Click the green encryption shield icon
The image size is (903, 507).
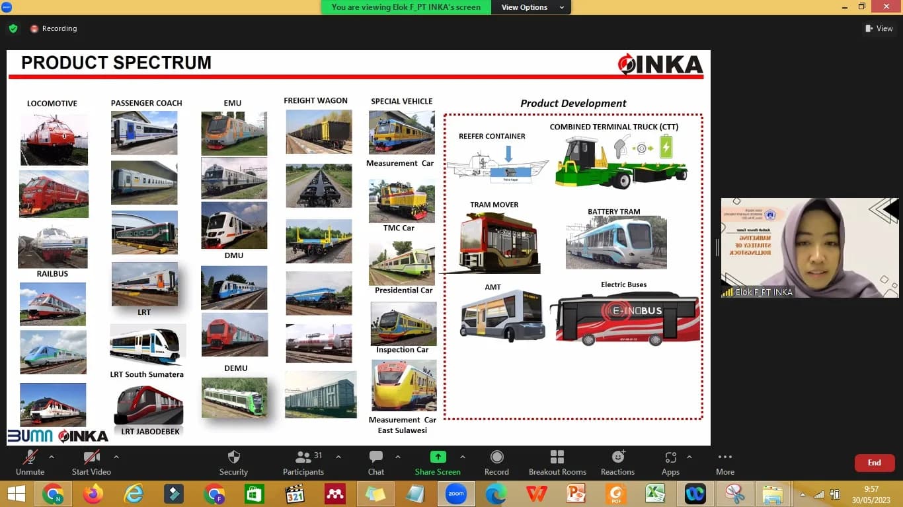(x=13, y=28)
